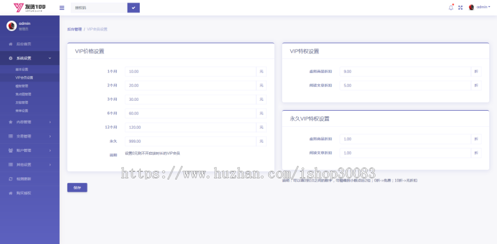Click the notification bell icon
The width and height of the screenshot is (497, 244).
(x=451, y=7)
